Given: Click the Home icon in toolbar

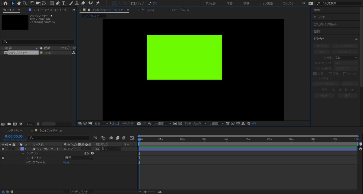Looking at the screenshot, I should pyautogui.click(x=5, y=3).
